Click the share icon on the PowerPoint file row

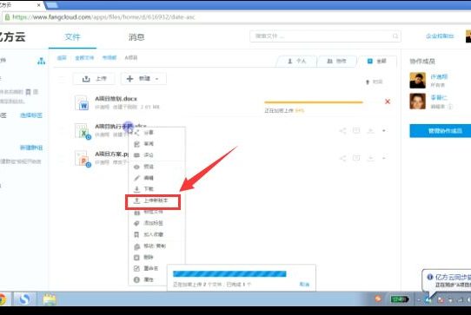click(342, 158)
